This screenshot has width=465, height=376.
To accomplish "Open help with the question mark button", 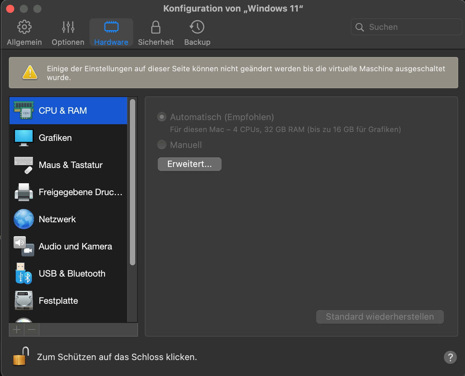I will click(450, 357).
